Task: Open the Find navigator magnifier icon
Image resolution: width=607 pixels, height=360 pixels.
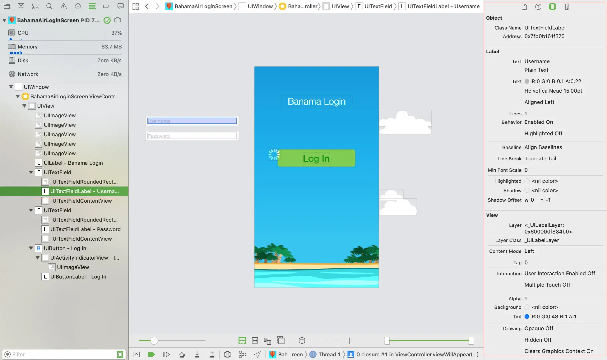Action: pos(49,6)
